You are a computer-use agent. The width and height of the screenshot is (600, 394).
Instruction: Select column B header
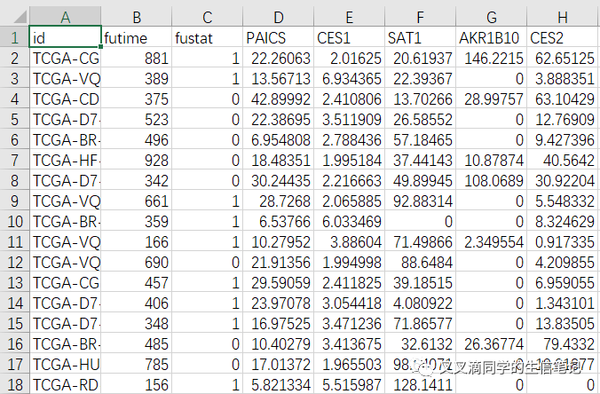[x=137, y=17]
